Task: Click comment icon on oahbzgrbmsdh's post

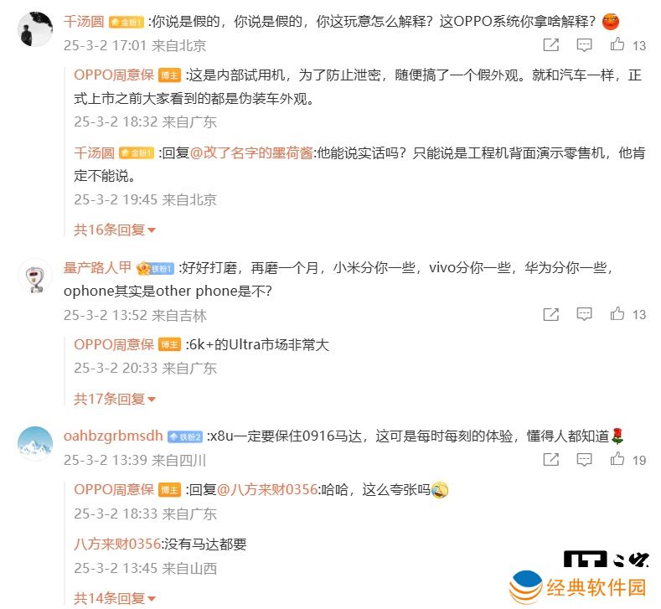Action: (x=584, y=460)
